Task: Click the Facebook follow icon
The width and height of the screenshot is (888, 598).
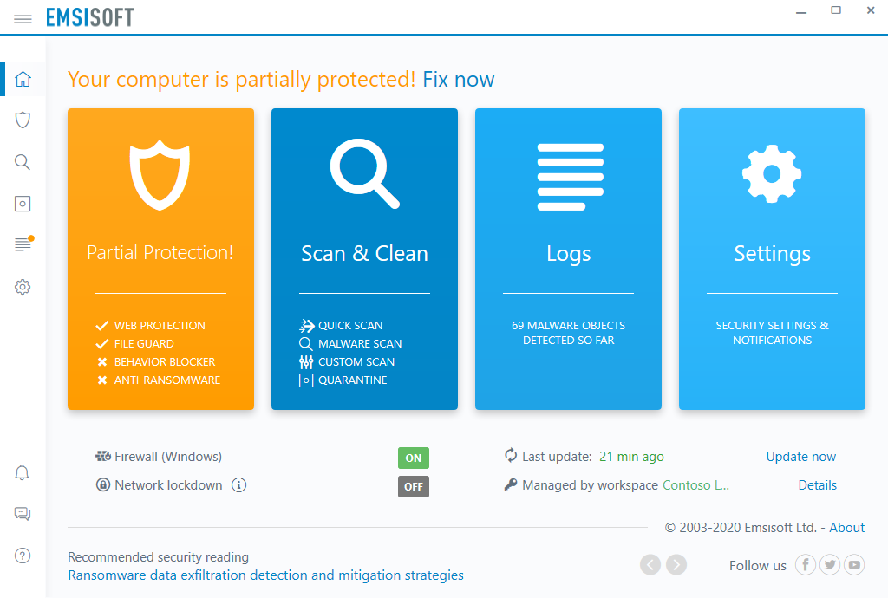Action: 805,564
